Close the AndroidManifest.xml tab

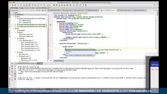click(115, 10)
